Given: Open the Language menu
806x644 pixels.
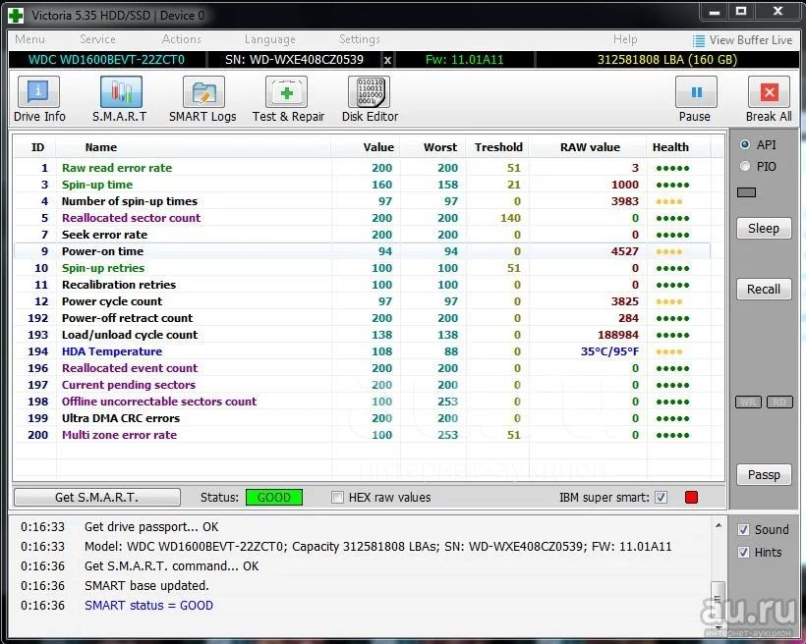Looking at the screenshot, I should point(270,39).
